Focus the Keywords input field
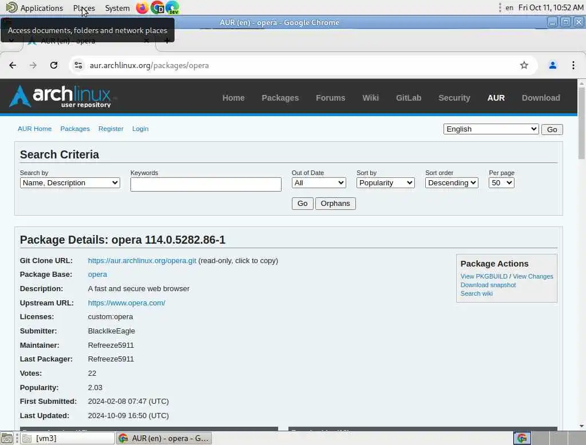 pyautogui.click(x=205, y=184)
